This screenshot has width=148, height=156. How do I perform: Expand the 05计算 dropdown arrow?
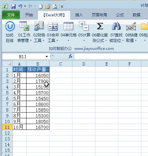click(x=84, y=41)
